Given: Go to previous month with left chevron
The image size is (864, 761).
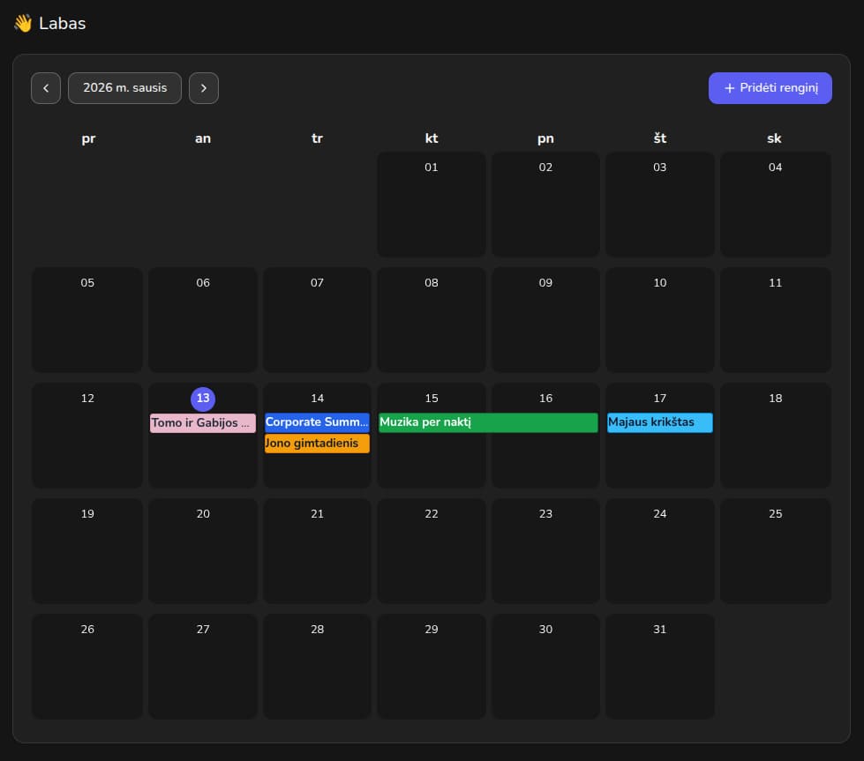Looking at the screenshot, I should click(46, 88).
